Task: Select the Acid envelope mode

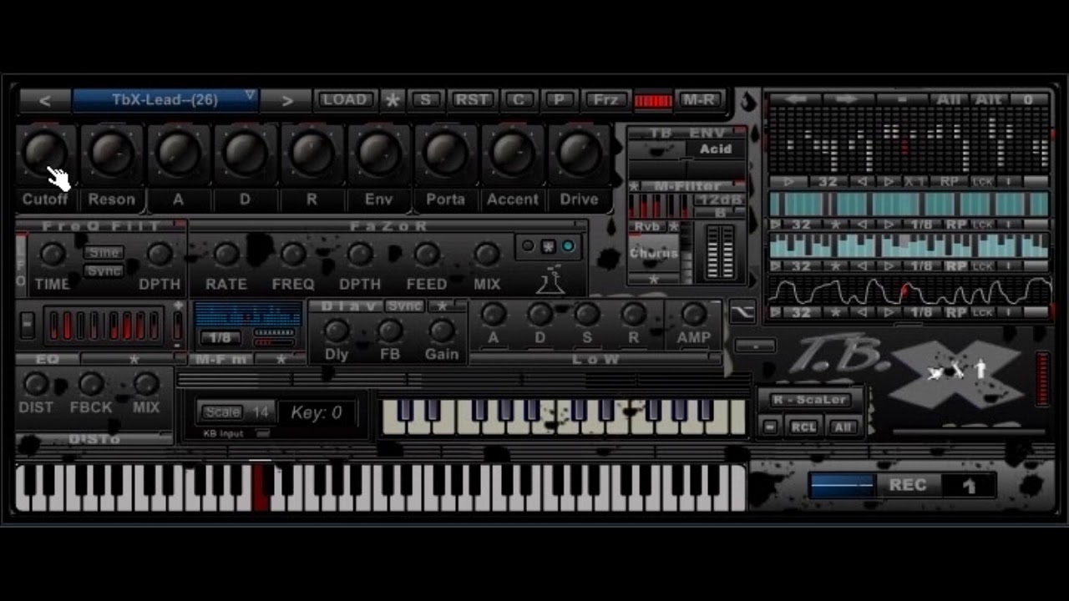Action: tap(715, 149)
